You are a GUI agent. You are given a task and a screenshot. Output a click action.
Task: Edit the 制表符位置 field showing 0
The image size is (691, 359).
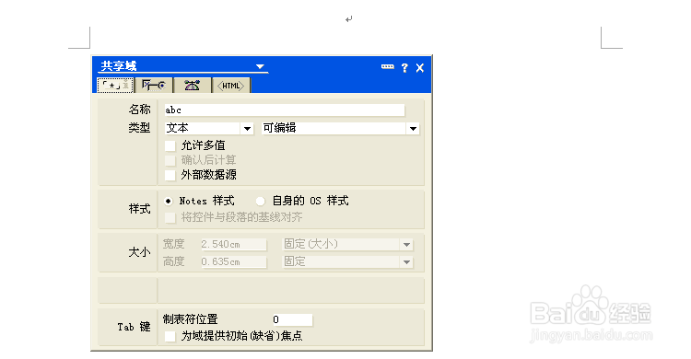coord(292,319)
